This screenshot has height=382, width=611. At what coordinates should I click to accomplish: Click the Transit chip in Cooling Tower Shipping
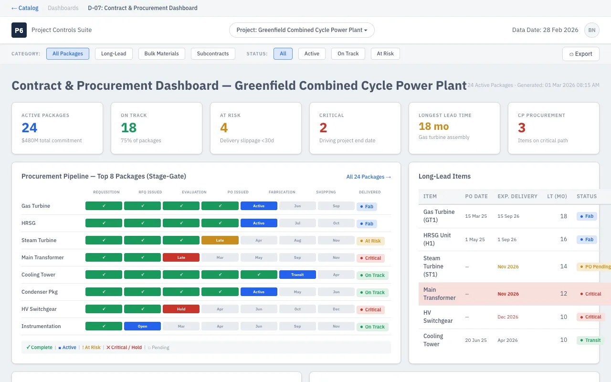(x=298, y=275)
